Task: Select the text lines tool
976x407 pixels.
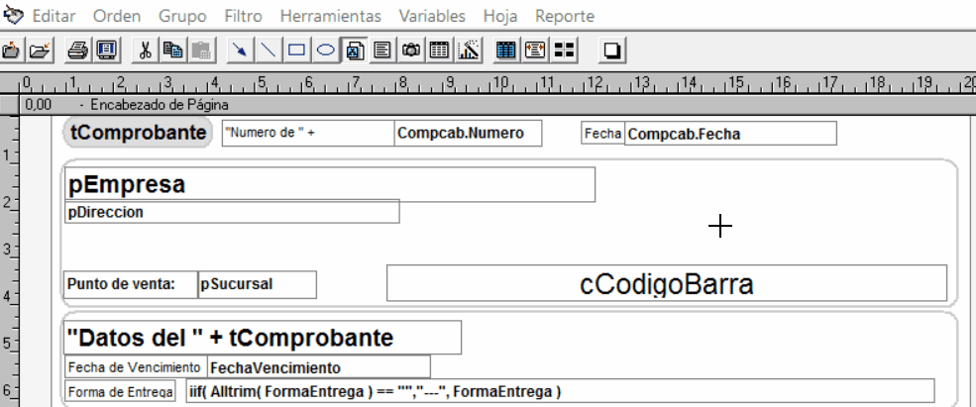Action: click(x=382, y=50)
